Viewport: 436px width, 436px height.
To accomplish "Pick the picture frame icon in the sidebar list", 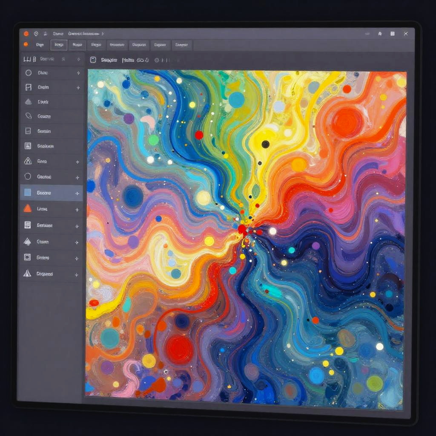I will pos(28,146).
